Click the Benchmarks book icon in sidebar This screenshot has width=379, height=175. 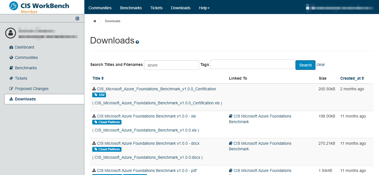coord(11,68)
